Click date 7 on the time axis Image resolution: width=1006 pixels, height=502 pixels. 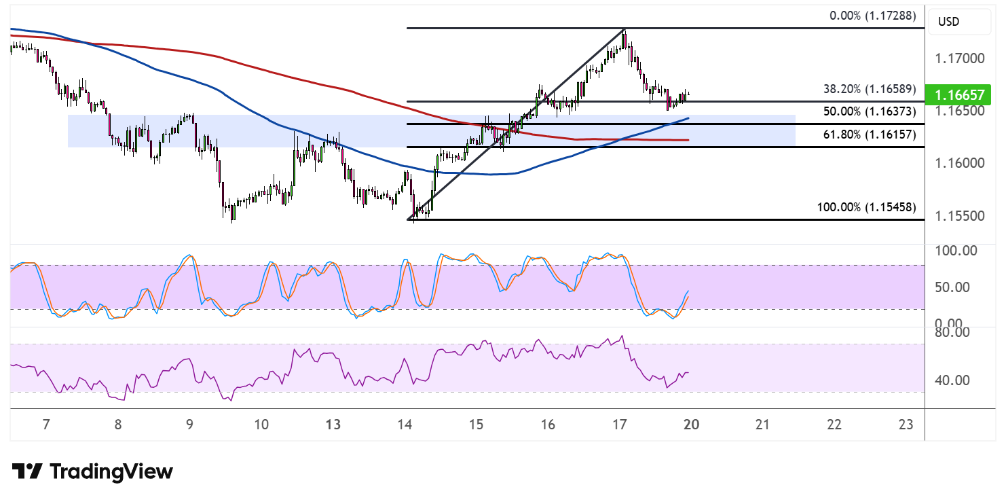(46, 425)
